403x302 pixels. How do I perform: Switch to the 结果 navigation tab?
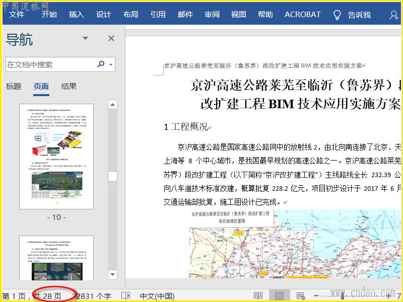(x=69, y=87)
